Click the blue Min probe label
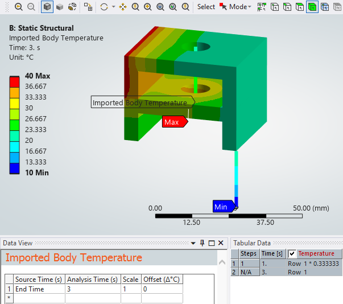 [x=224, y=207]
